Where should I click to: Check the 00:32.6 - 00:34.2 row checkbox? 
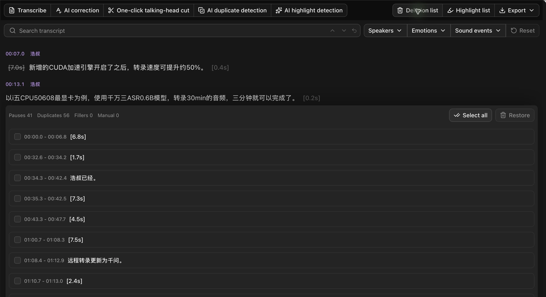17,157
